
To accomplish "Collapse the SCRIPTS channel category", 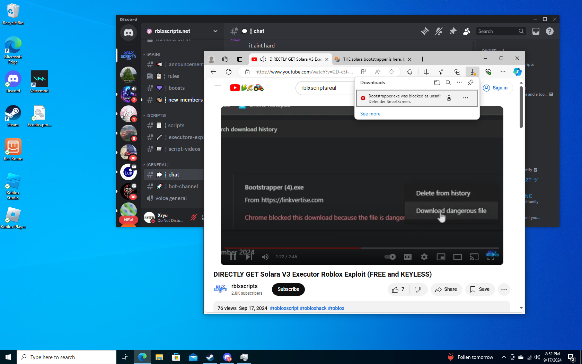I will pyautogui.click(x=155, y=115).
